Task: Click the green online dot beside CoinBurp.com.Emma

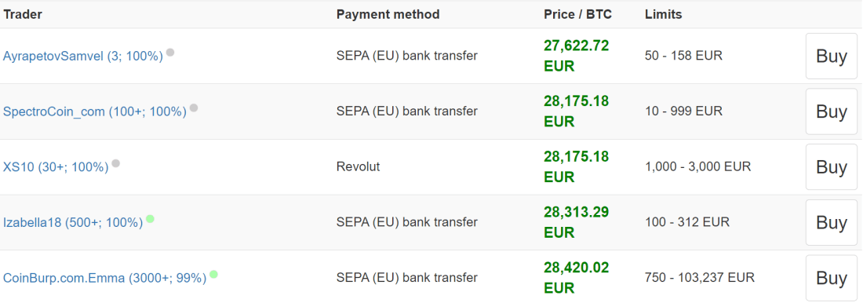Action: [x=213, y=274]
